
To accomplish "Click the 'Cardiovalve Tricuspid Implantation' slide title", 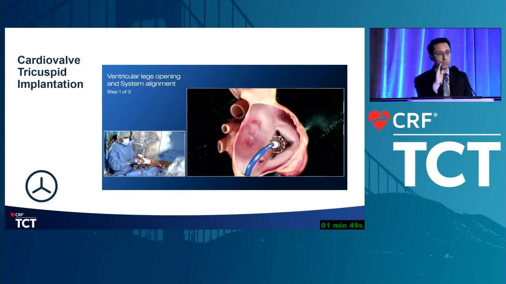I will [50, 72].
